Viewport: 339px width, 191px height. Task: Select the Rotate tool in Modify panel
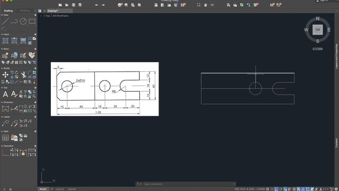coord(16,73)
